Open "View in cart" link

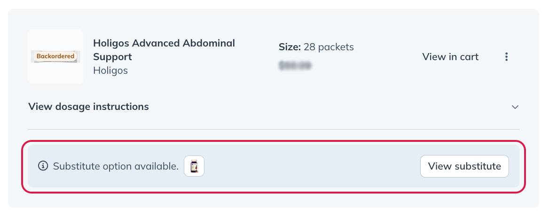tap(450, 57)
